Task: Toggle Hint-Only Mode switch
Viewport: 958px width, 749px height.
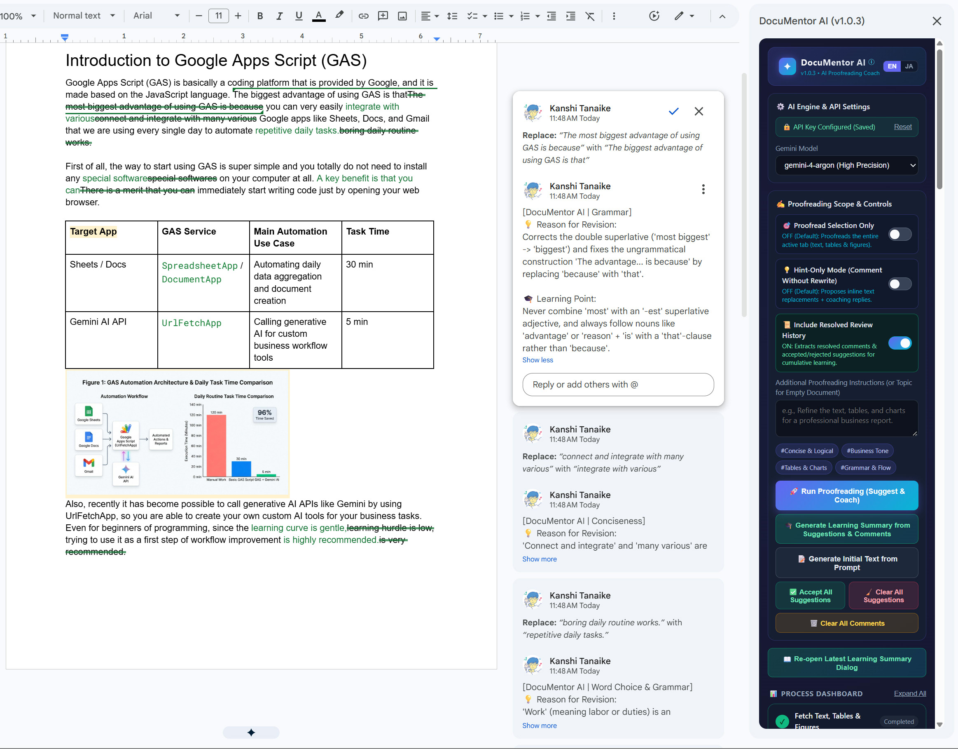Action: (900, 284)
